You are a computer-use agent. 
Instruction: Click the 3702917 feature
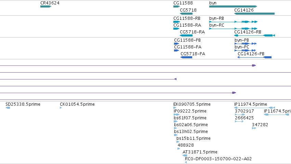(240, 115)
